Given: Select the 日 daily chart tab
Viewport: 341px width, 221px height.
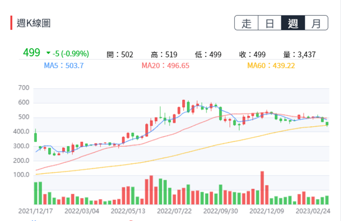Looking at the screenshot, I should pyautogui.click(x=270, y=23).
